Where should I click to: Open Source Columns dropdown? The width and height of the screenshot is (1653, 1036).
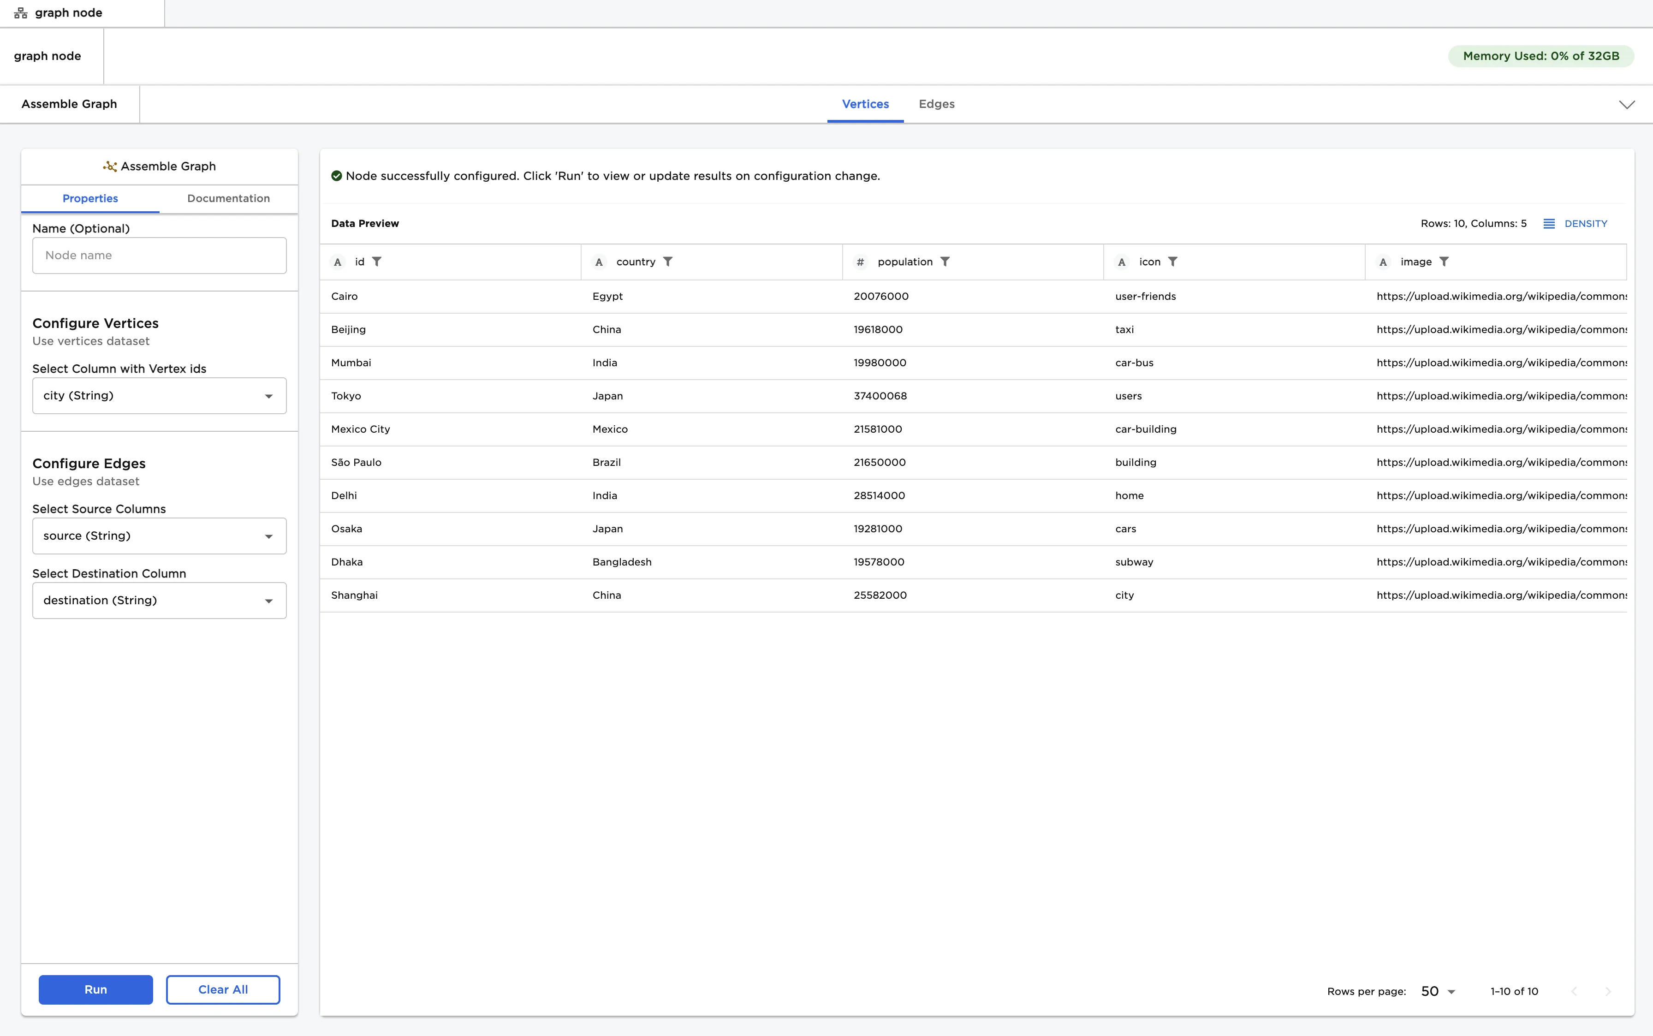tap(159, 536)
